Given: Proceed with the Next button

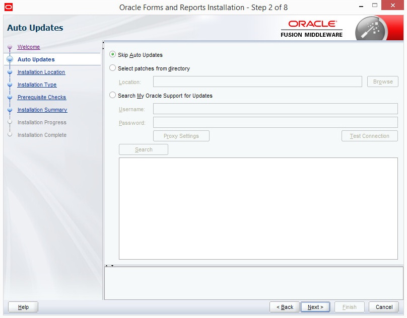Looking at the screenshot, I should pyautogui.click(x=315, y=307).
